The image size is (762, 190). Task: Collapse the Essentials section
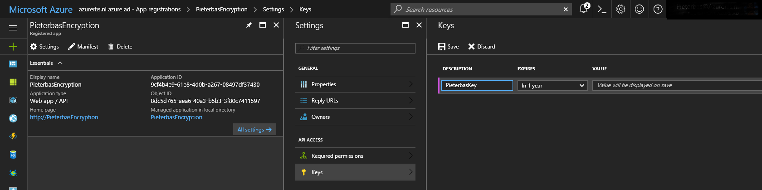(60, 63)
